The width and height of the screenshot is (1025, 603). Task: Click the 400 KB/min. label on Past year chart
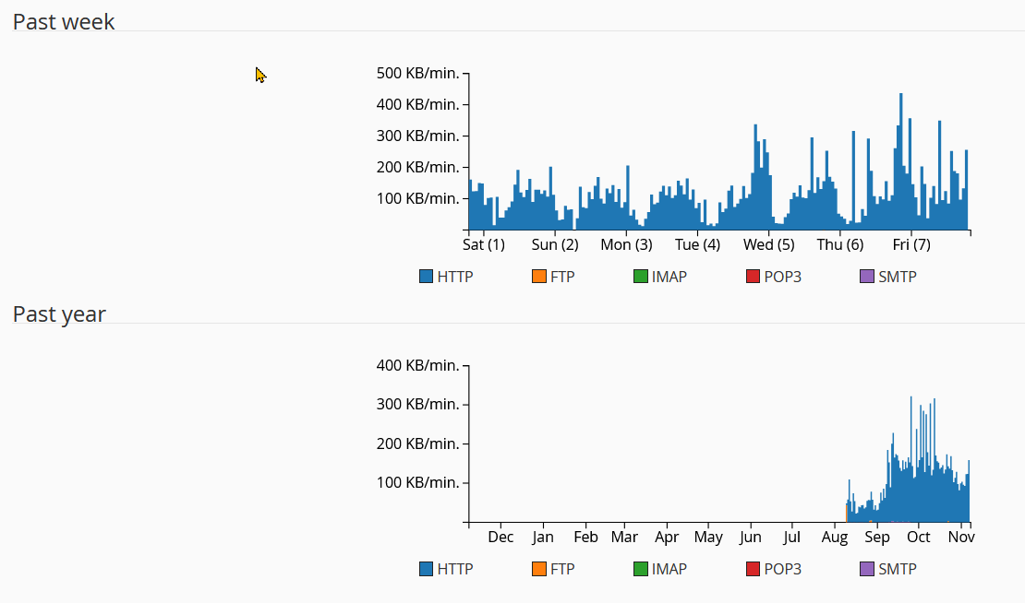(x=417, y=365)
